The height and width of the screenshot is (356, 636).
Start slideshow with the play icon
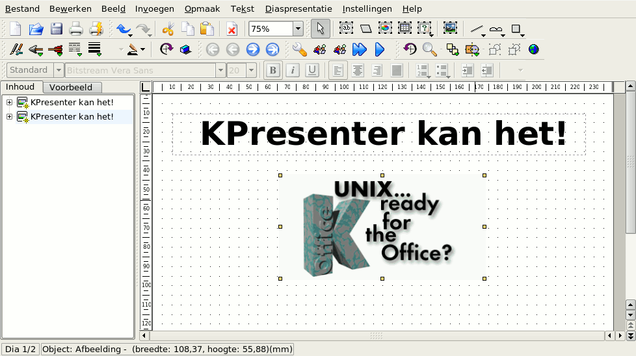pyautogui.click(x=380, y=49)
